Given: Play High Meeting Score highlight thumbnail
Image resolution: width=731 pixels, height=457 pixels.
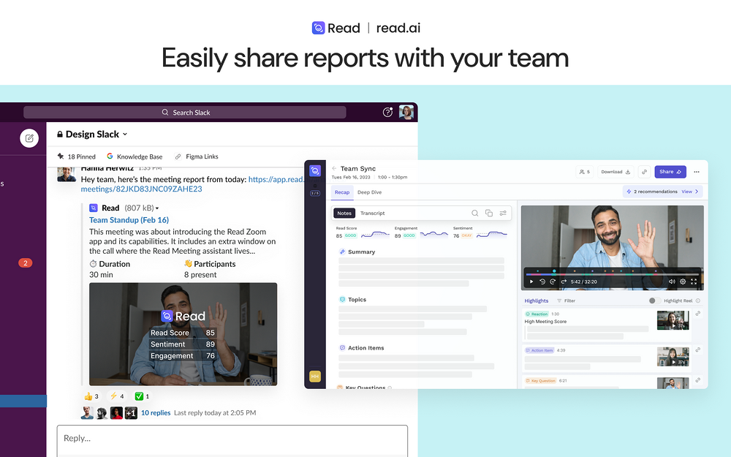Looking at the screenshot, I should pyautogui.click(x=673, y=320).
